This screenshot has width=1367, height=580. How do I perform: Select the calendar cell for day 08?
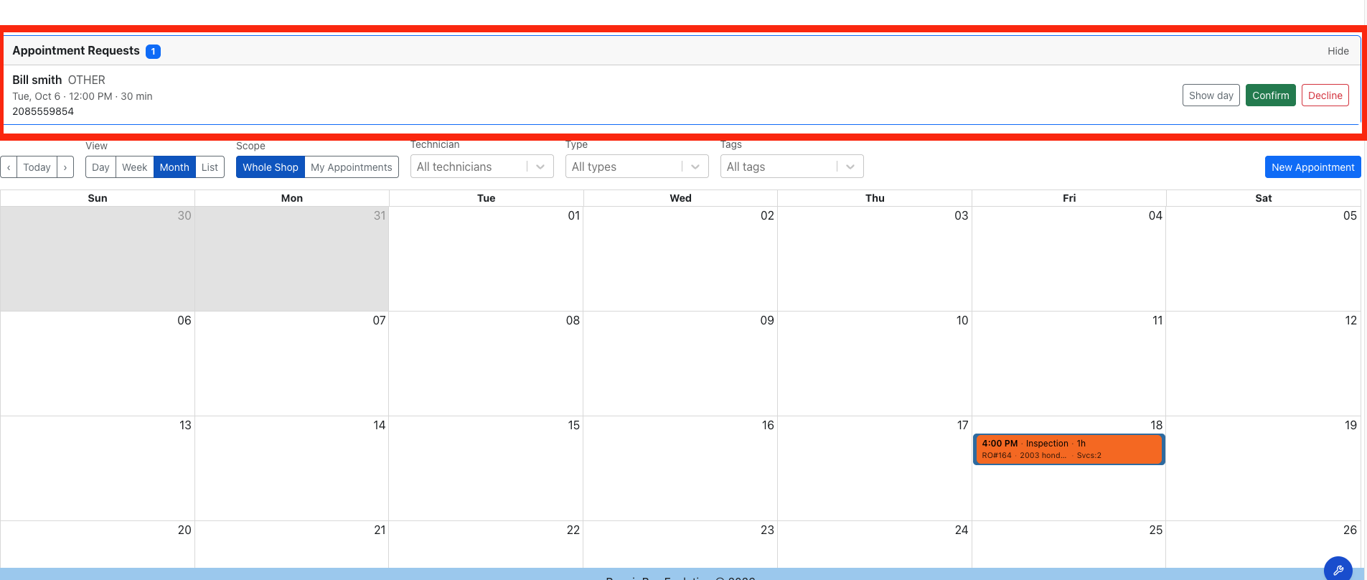tap(486, 363)
